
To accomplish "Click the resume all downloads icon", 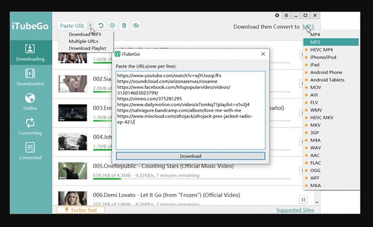I will click(101, 26).
